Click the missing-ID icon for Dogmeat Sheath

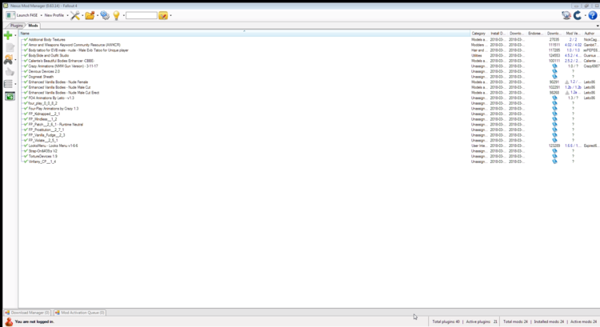[x=554, y=77]
